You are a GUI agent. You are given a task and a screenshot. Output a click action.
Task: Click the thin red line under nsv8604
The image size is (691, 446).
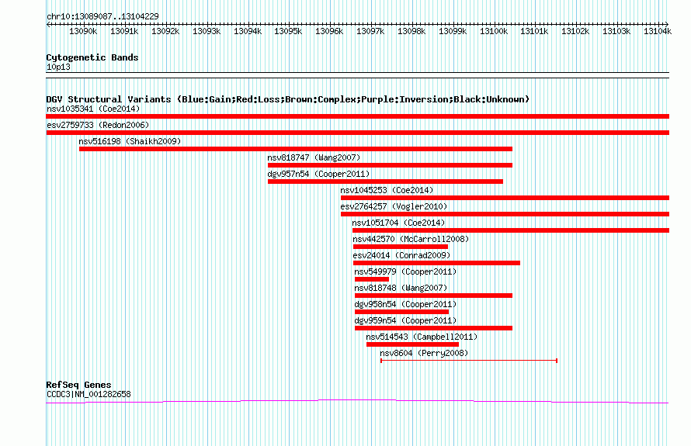[469, 361]
